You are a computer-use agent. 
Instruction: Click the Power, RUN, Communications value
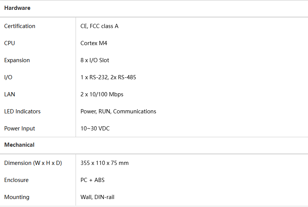(x=118, y=111)
